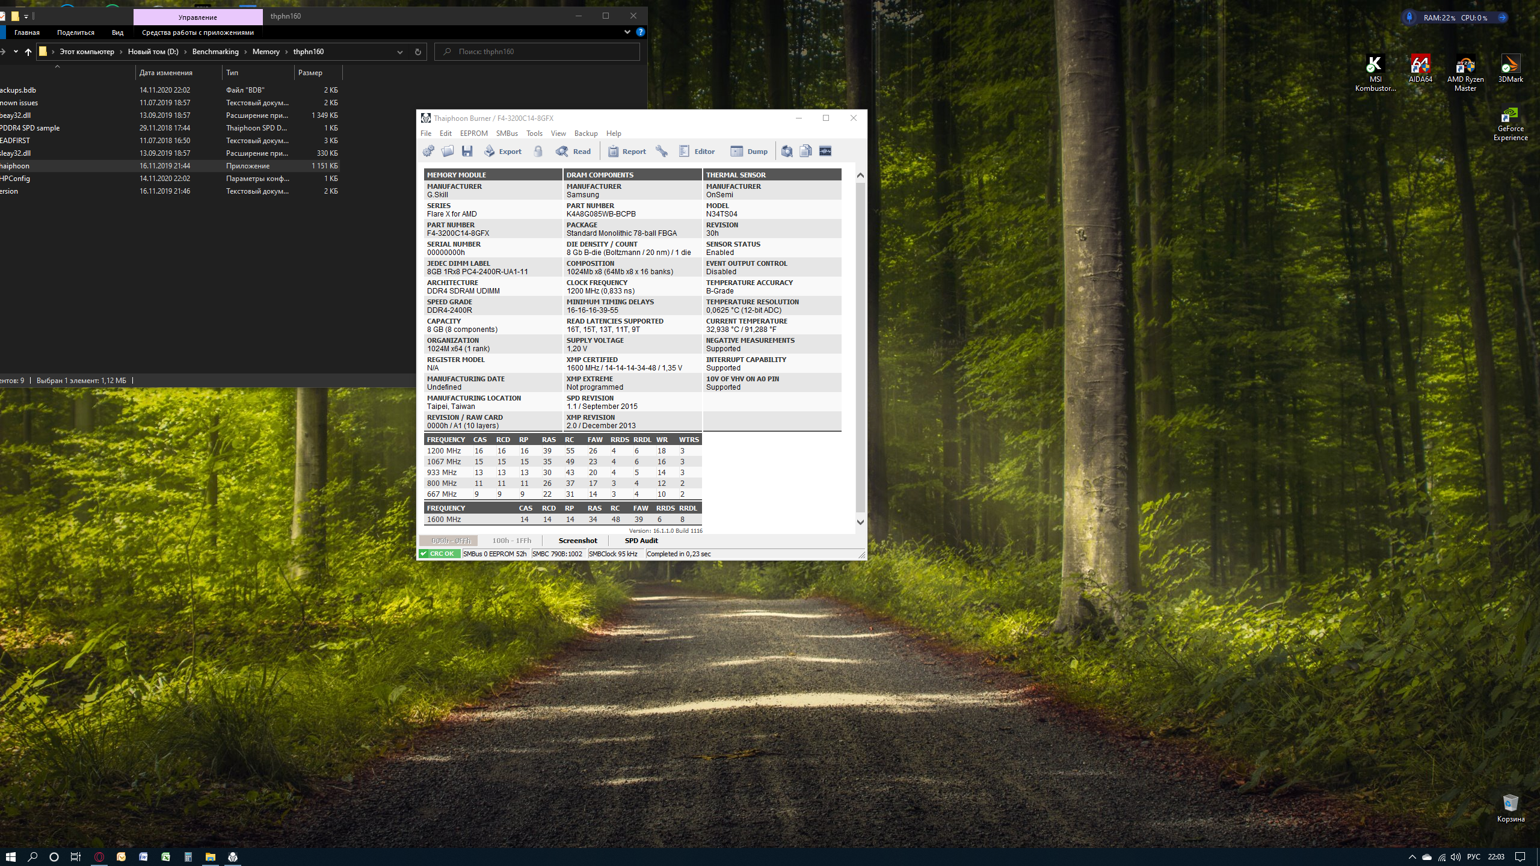
Task: Click the padlock write-protection icon
Action: pyautogui.click(x=538, y=152)
